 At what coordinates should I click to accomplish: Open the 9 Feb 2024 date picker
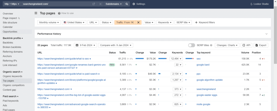(x=85, y=45)
